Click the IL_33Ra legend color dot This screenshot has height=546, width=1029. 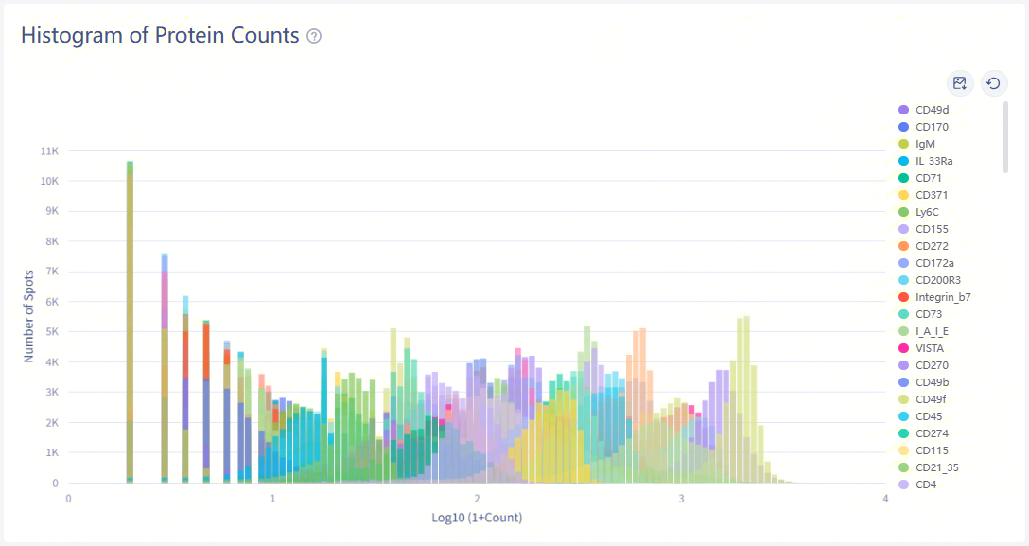(x=903, y=161)
